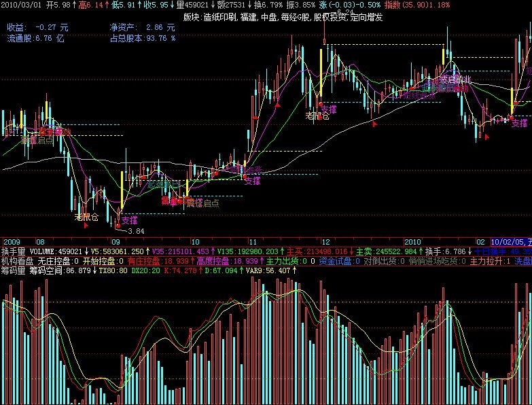Click the 'DX20:20' value
Screen dimensions: 532x405
146,270
